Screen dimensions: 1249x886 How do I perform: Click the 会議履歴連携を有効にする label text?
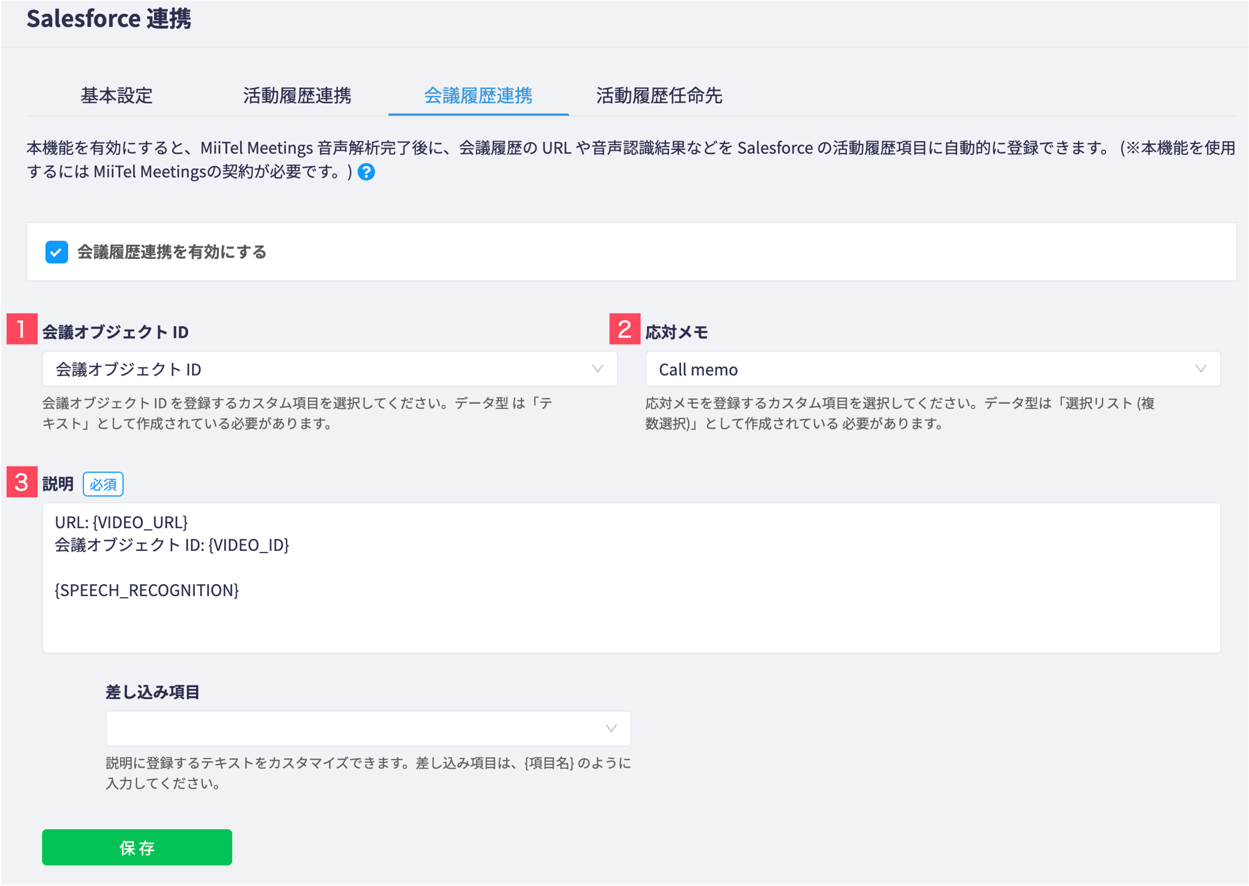point(172,252)
